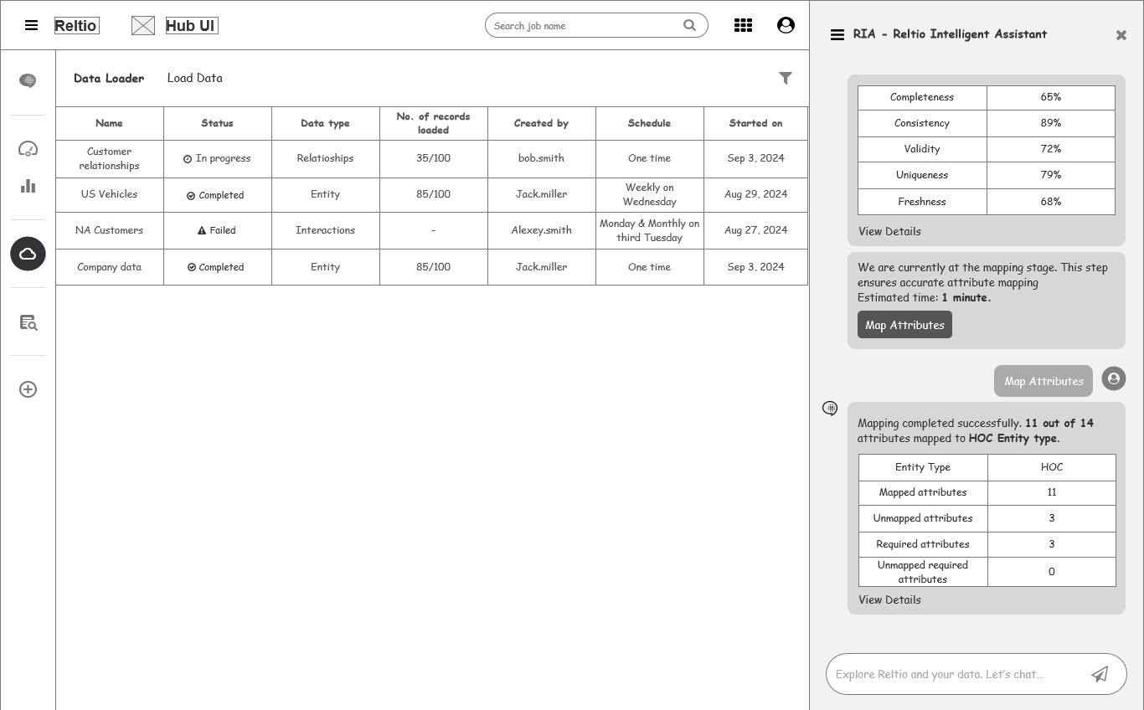This screenshot has height=710, width=1144.
Task: Open the NA Customers job
Action: [109, 230]
